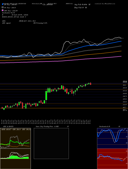This screenshot has height=169, width=128.
Task: Click the large green breakout candlestick
Action: (x=46, y=96)
